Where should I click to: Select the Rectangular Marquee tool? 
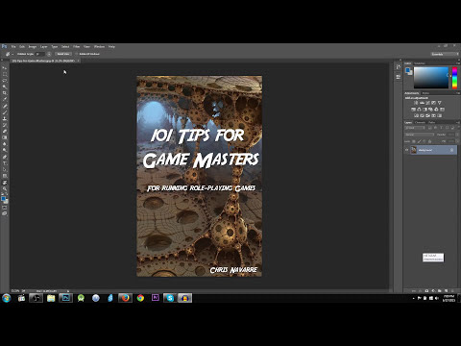point(5,74)
